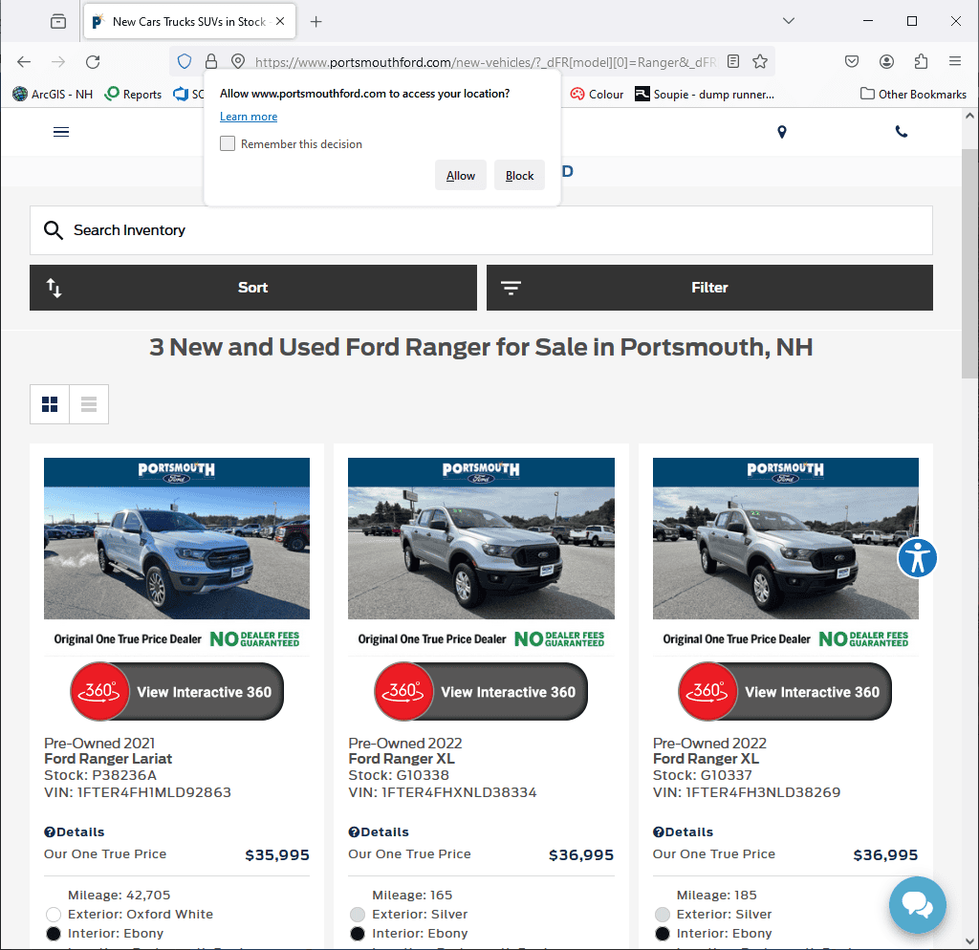This screenshot has width=979, height=950.
Task: Allow location access
Action: tap(461, 176)
